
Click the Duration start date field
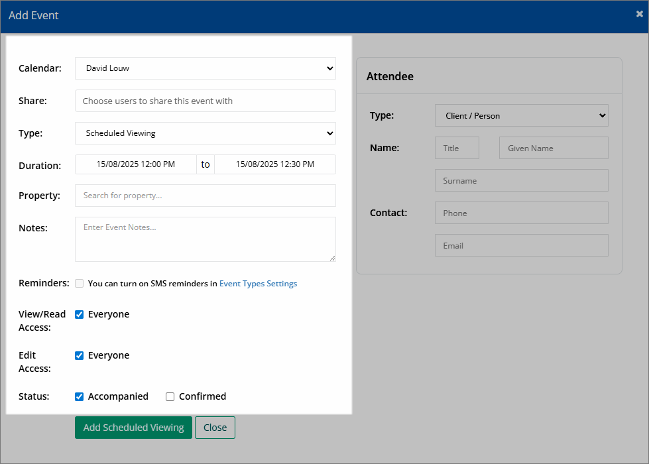136,164
